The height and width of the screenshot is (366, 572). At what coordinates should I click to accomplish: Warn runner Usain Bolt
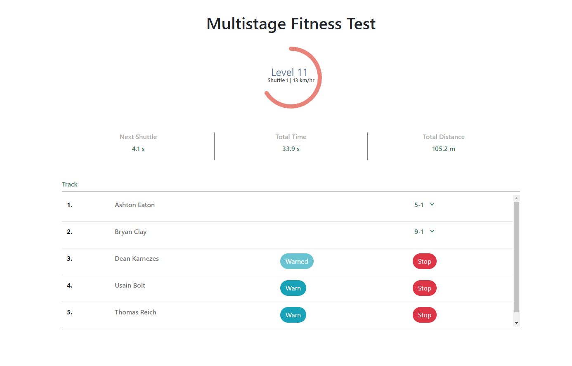tap(293, 288)
